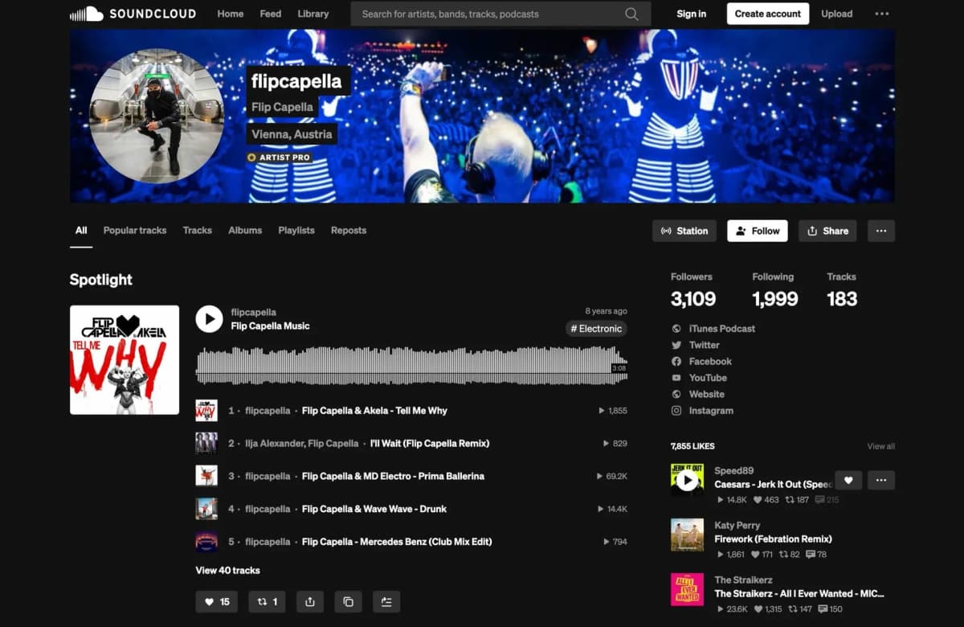Click View all next to 7,855 likes

pos(880,446)
